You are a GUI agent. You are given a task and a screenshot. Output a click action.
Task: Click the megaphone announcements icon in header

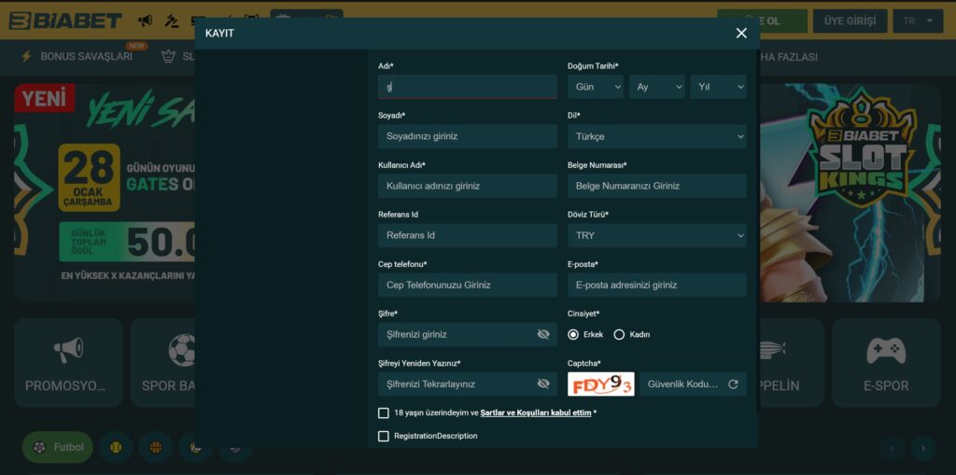point(145,21)
